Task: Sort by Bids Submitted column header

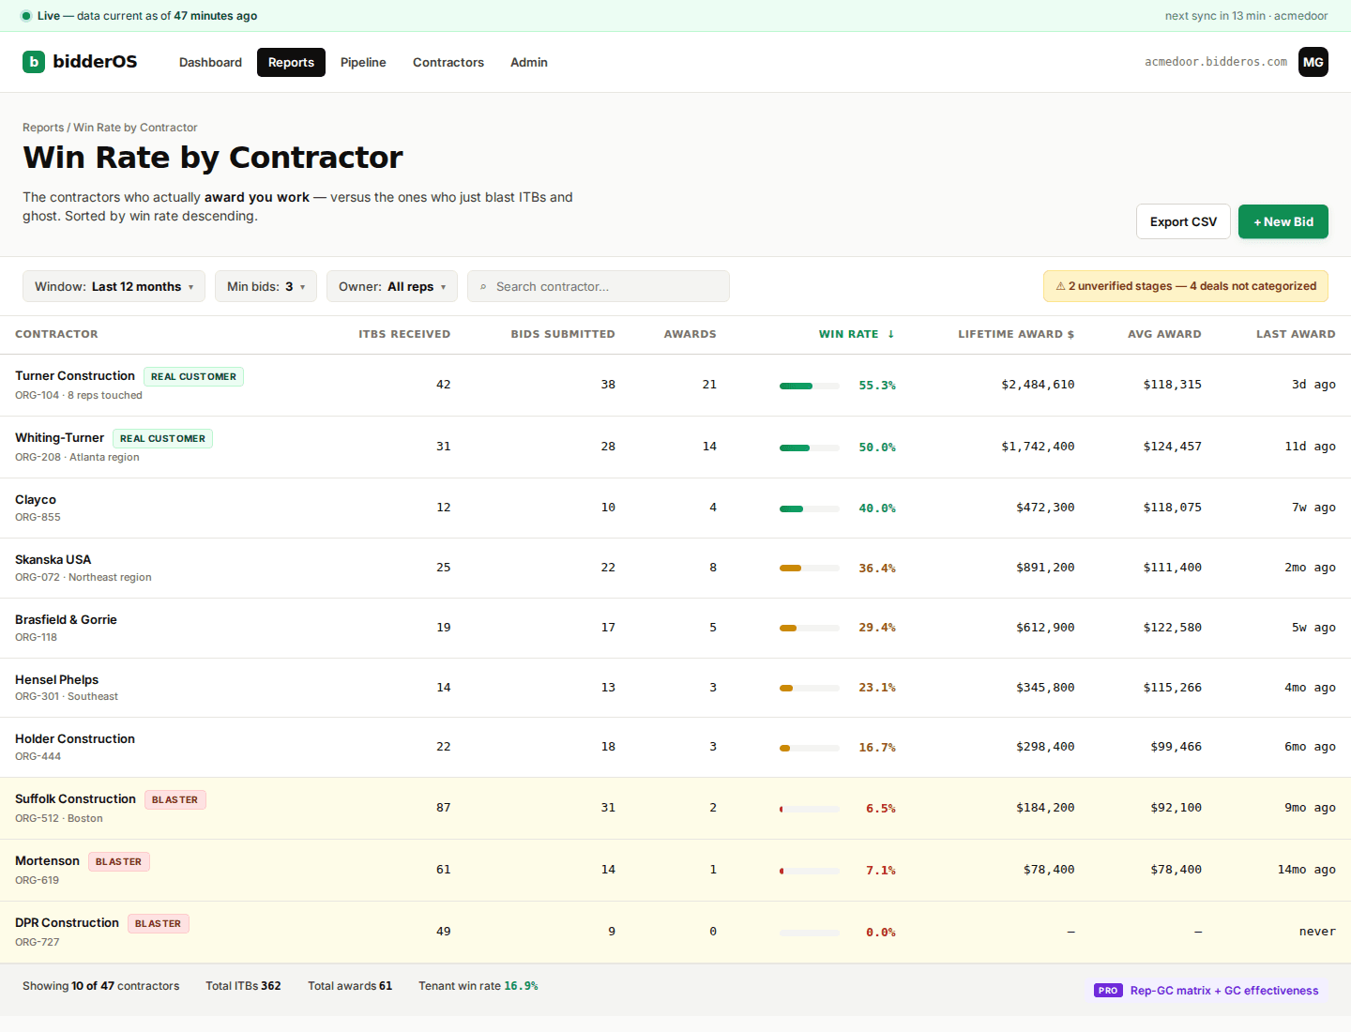Action: [563, 334]
